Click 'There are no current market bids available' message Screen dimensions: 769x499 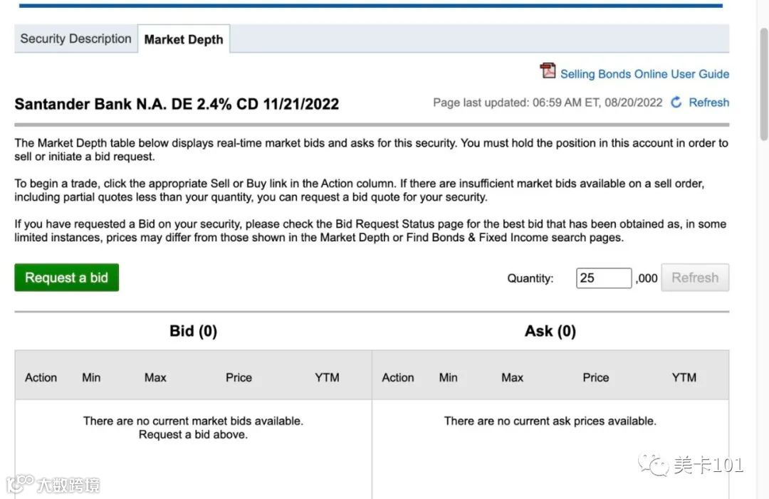click(x=193, y=421)
